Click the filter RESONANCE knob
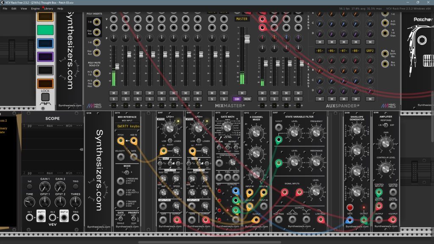 pyautogui.click(x=315, y=162)
